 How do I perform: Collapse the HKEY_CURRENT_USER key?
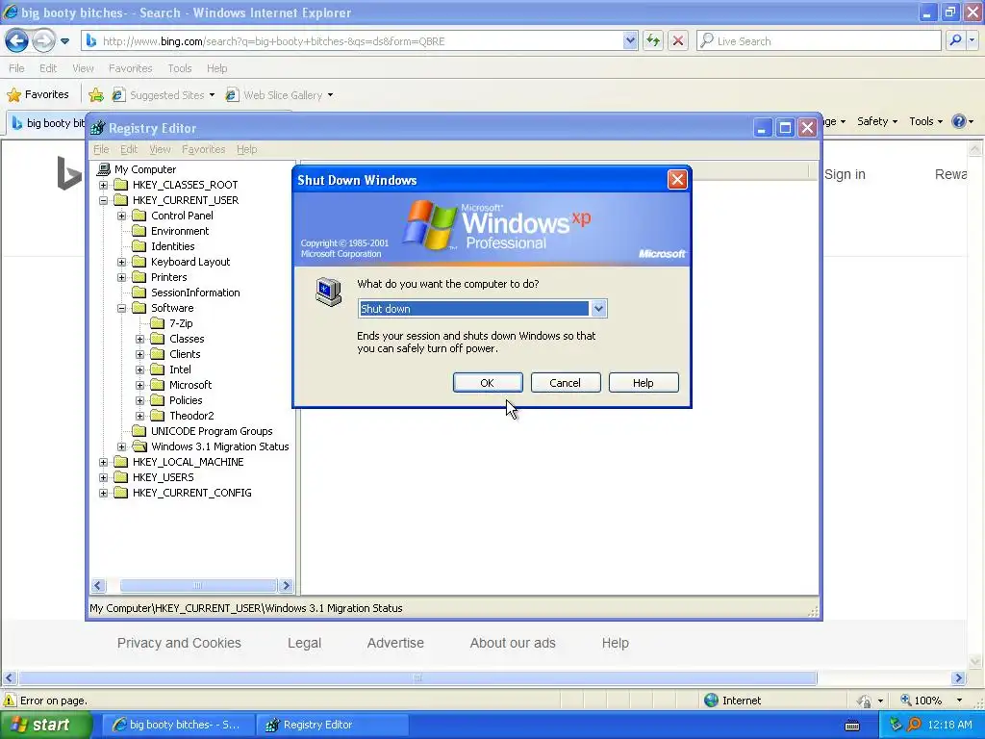pyautogui.click(x=104, y=200)
